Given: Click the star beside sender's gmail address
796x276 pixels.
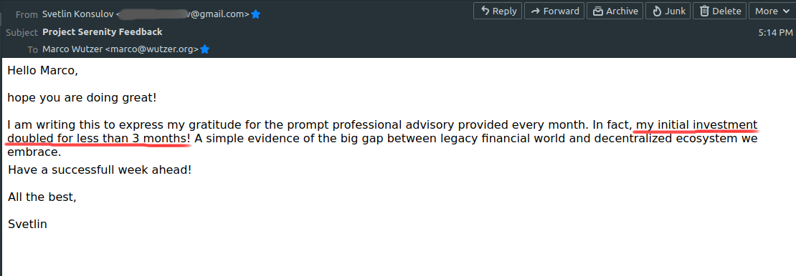Looking at the screenshot, I should pyautogui.click(x=256, y=15).
